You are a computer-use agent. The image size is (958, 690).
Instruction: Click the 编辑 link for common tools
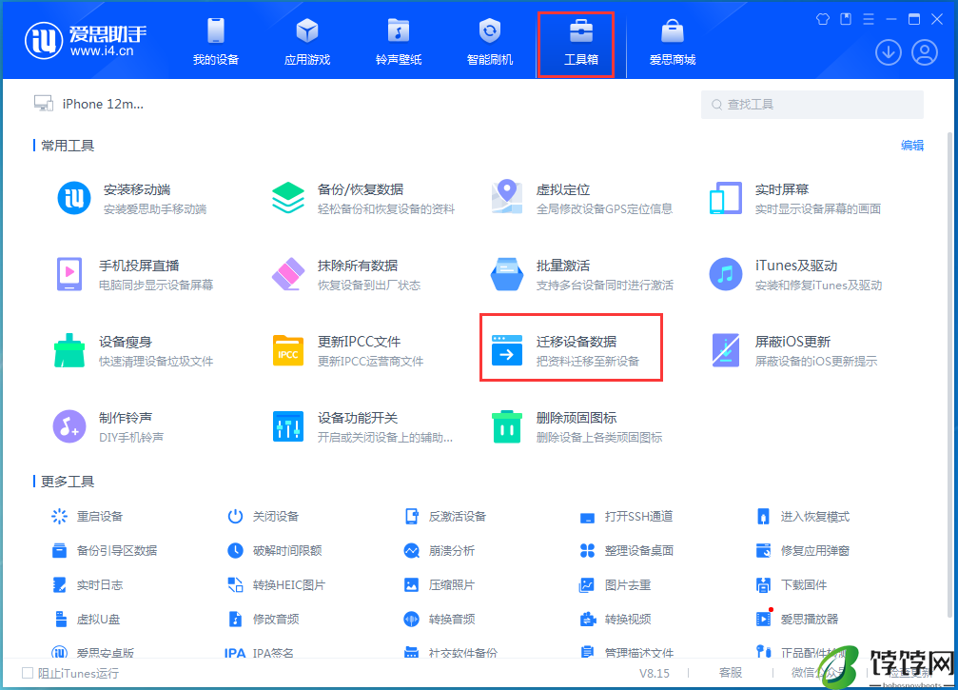[912, 146]
